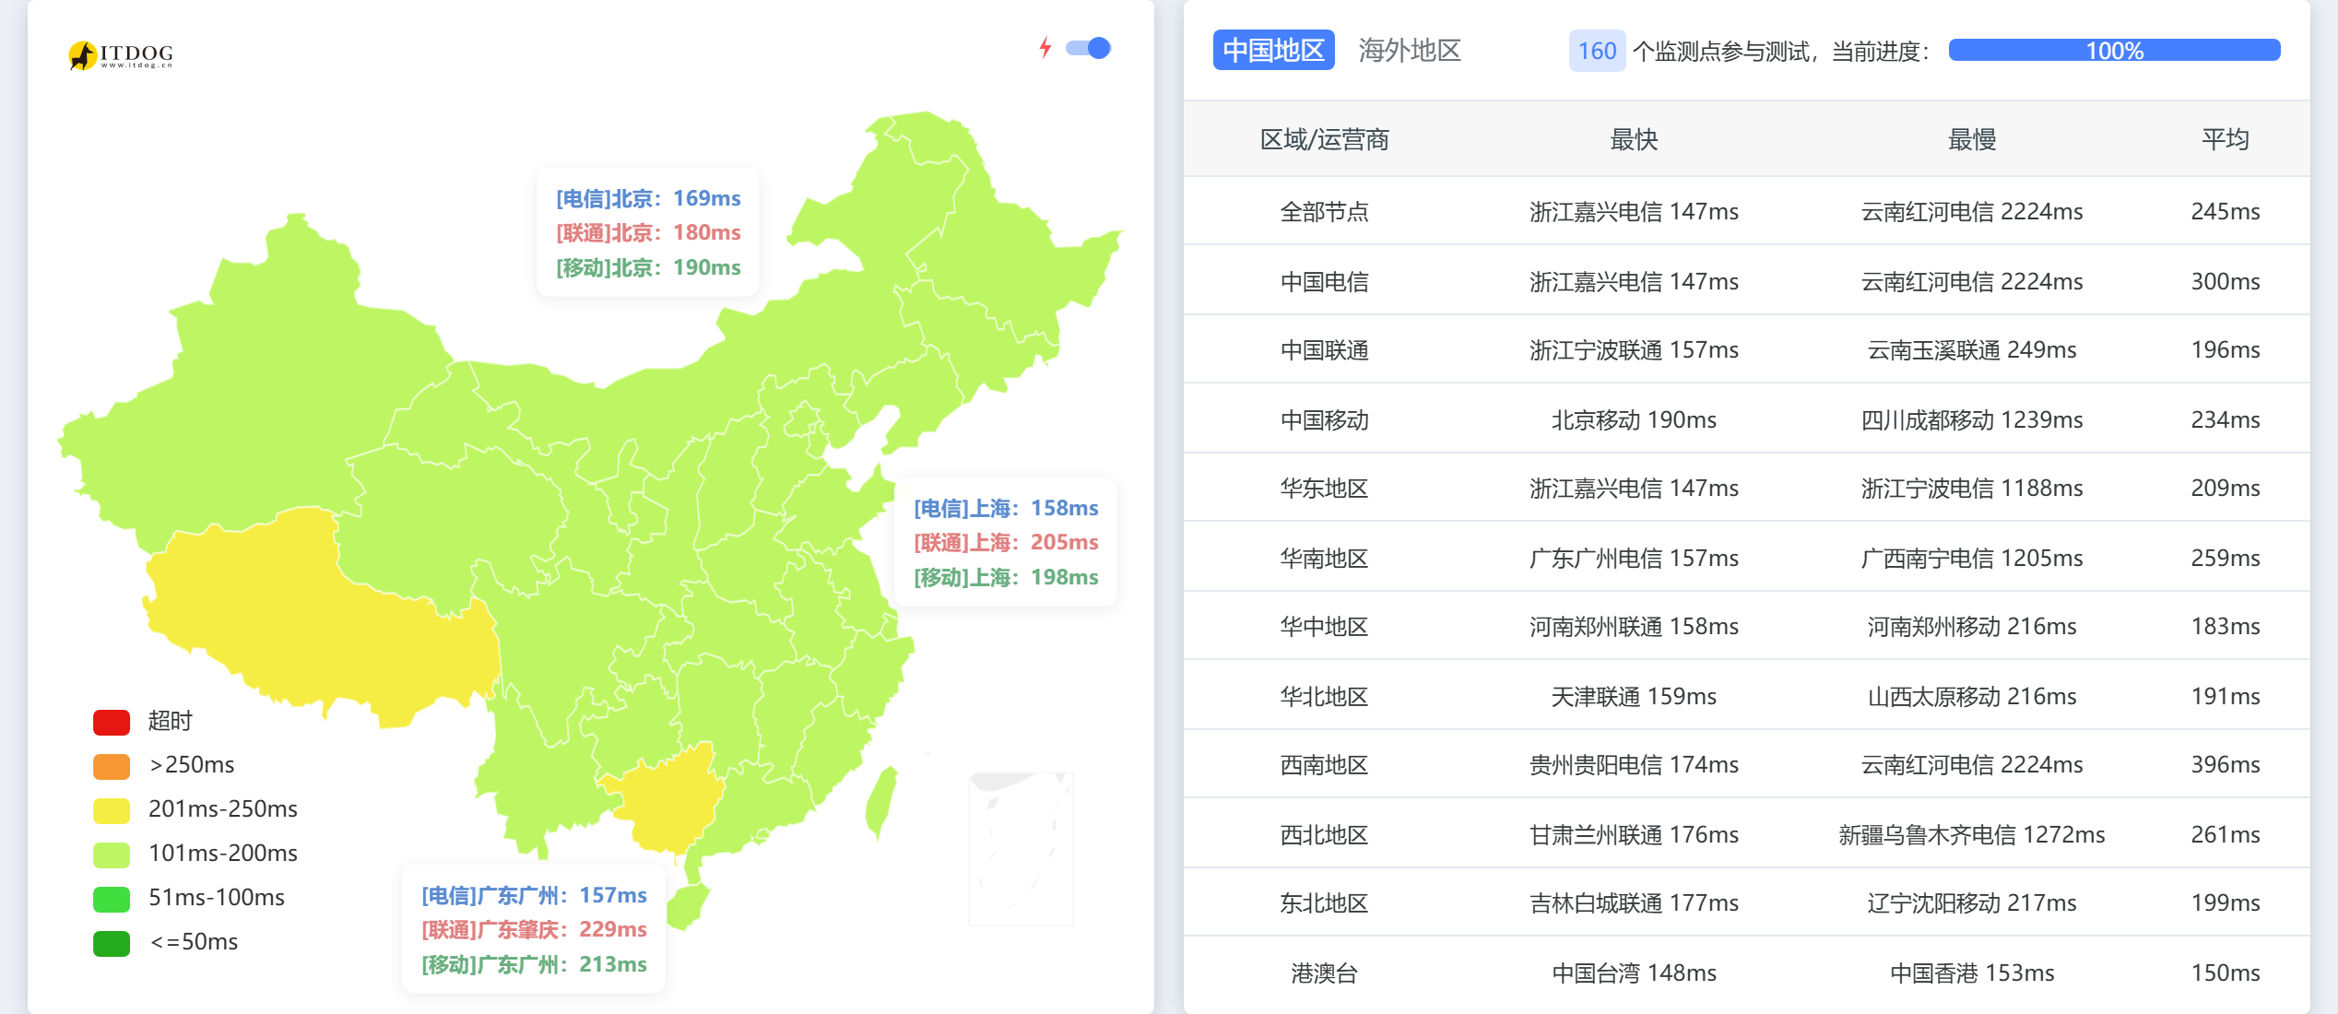Click the dark green <=50ms legend swatch

[112, 943]
